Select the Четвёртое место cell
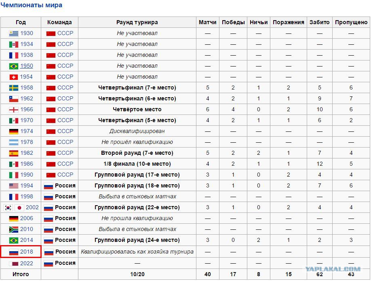Screen dimensions: 371x281 pyautogui.click(x=137, y=110)
